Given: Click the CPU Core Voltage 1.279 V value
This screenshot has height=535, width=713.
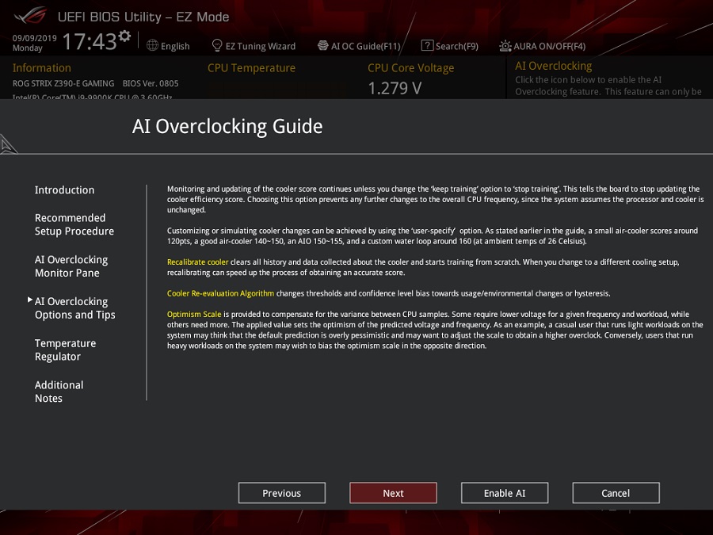Looking at the screenshot, I should tap(395, 88).
